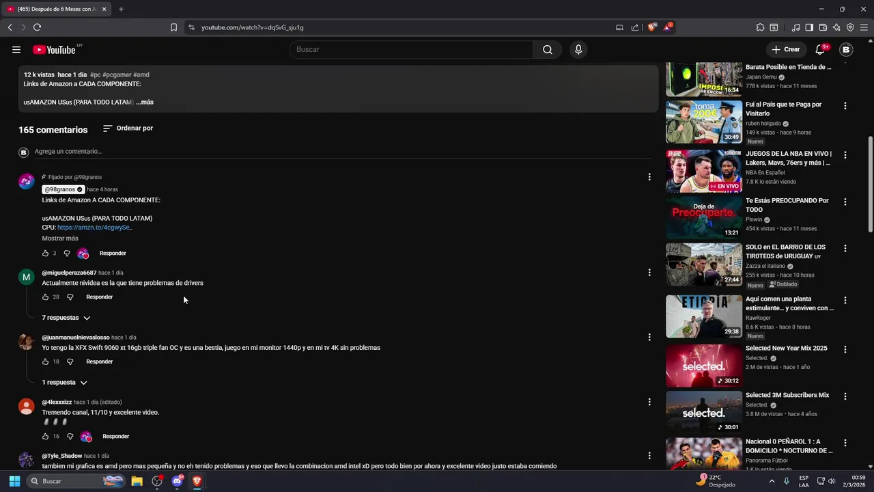Open Brave Wallet icon
Image resolution: width=874 pixels, height=492 pixels.
(823, 27)
